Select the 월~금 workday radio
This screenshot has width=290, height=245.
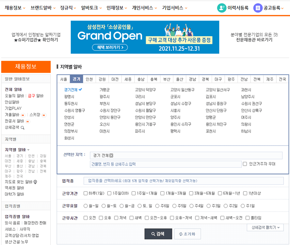(x=122, y=206)
